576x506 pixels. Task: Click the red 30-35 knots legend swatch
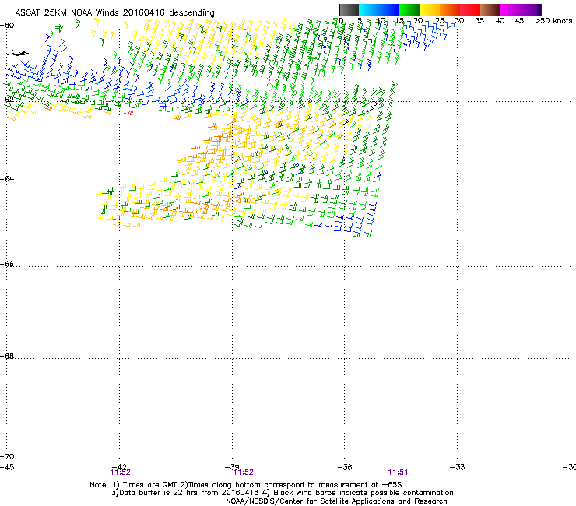pos(470,9)
